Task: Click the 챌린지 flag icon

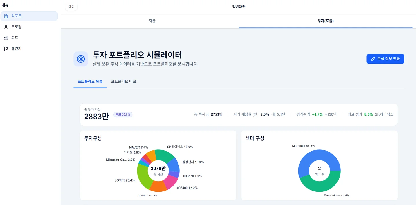Action: pyautogui.click(x=6, y=49)
